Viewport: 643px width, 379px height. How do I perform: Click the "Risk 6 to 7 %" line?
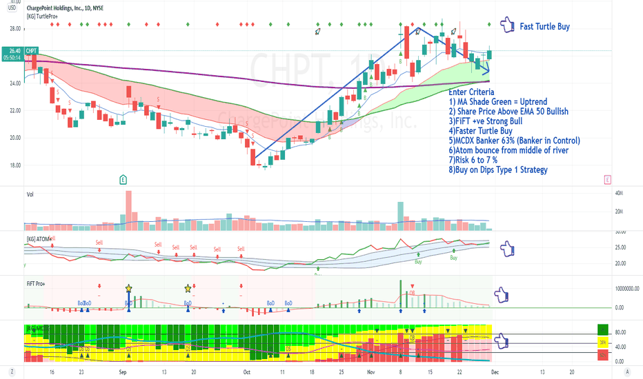pos(473,160)
